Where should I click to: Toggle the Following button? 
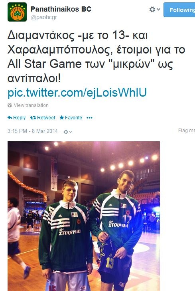[x=179, y=10]
